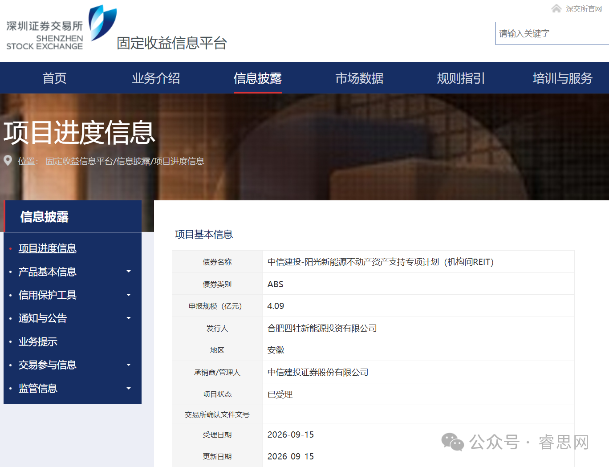Click the home icon beside 深交所官网

point(556,8)
